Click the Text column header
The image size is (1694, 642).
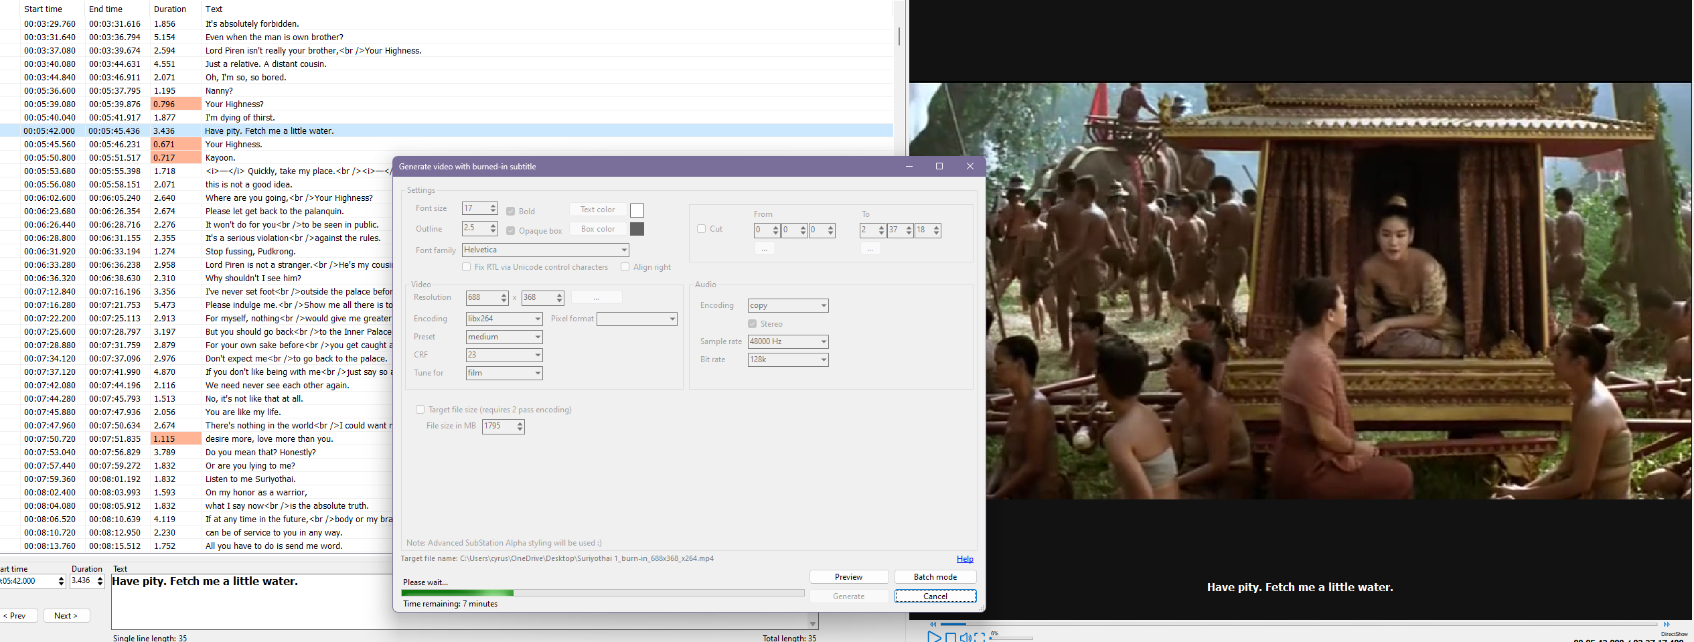(214, 9)
